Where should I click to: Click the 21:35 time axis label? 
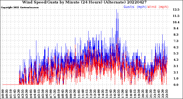tap(150, 94)
